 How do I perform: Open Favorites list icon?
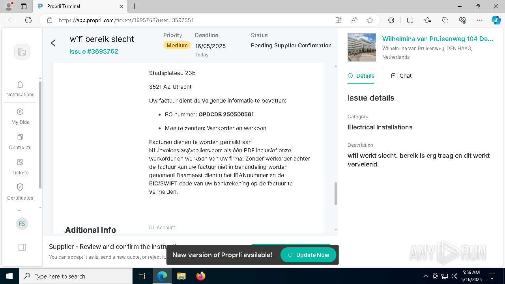click(x=428, y=20)
